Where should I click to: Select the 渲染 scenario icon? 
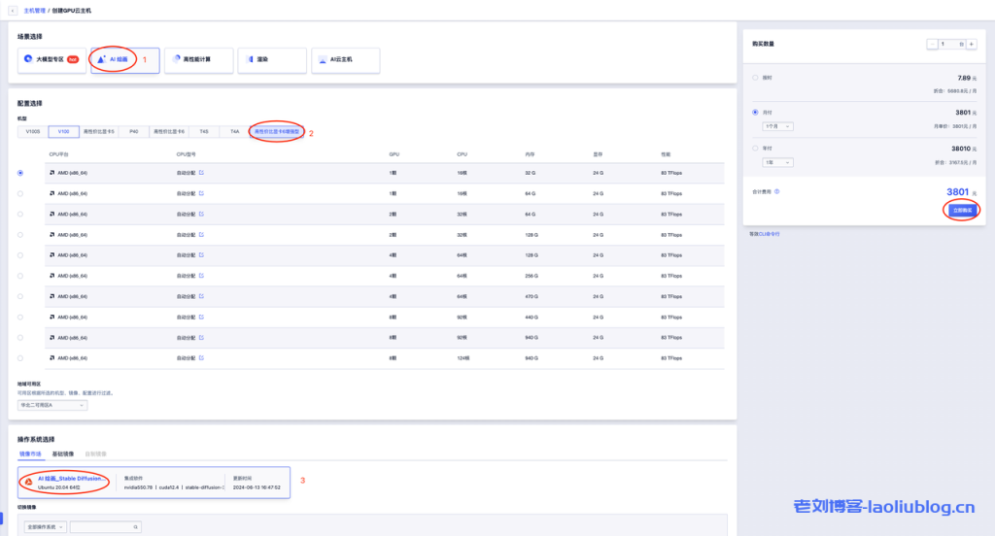pos(250,59)
